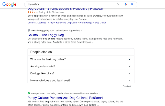Click the Ruffwear snippet starting "Shop dog collars"

[x=75, y=18]
